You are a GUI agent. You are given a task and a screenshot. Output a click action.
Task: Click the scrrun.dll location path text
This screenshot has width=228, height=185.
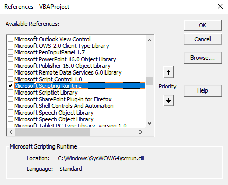(x=101, y=158)
